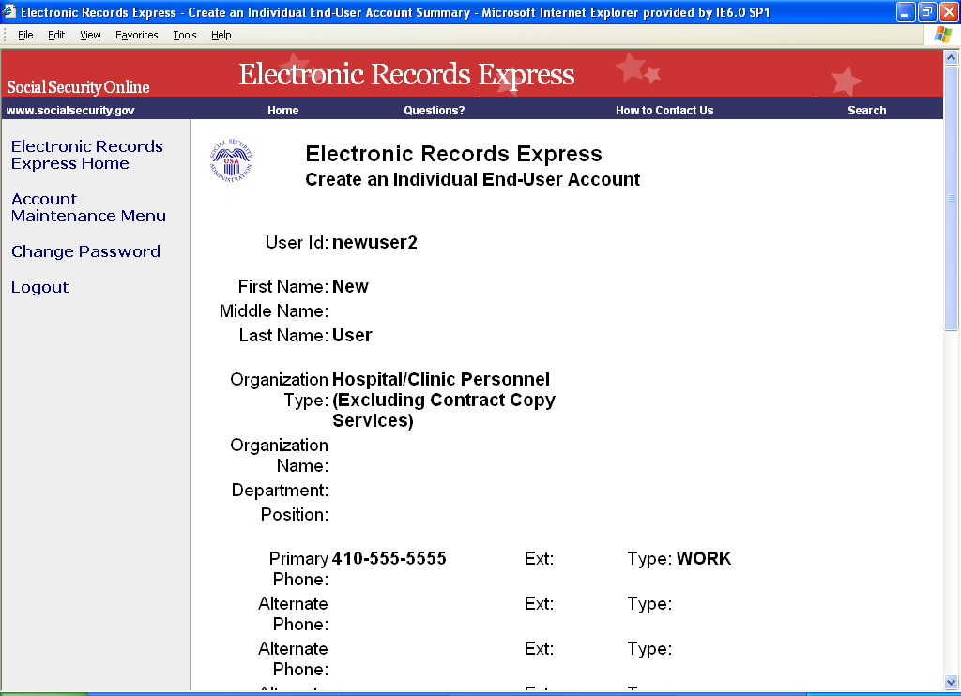Viewport: 961px width, 696px height.
Task: Open the Favorites menu
Action: (x=137, y=35)
